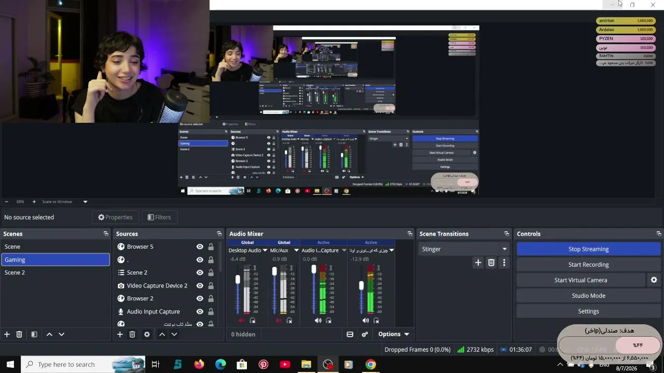The width and height of the screenshot is (664, 373).
Task: Move the selected scene up
Action: coord(49,335)
